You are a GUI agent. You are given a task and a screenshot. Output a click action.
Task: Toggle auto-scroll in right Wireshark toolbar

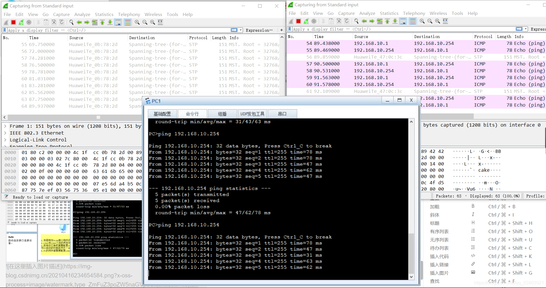pyautogui.click(x=403, y=21)
